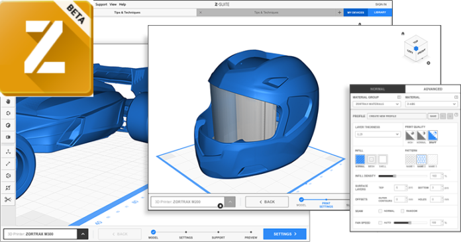Choose the Draft print quality icon

(x=433, y=136)
